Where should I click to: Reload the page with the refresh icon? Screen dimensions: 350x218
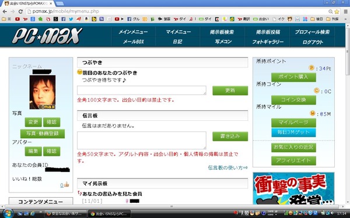pyautogui.click(x=20, y=12)
